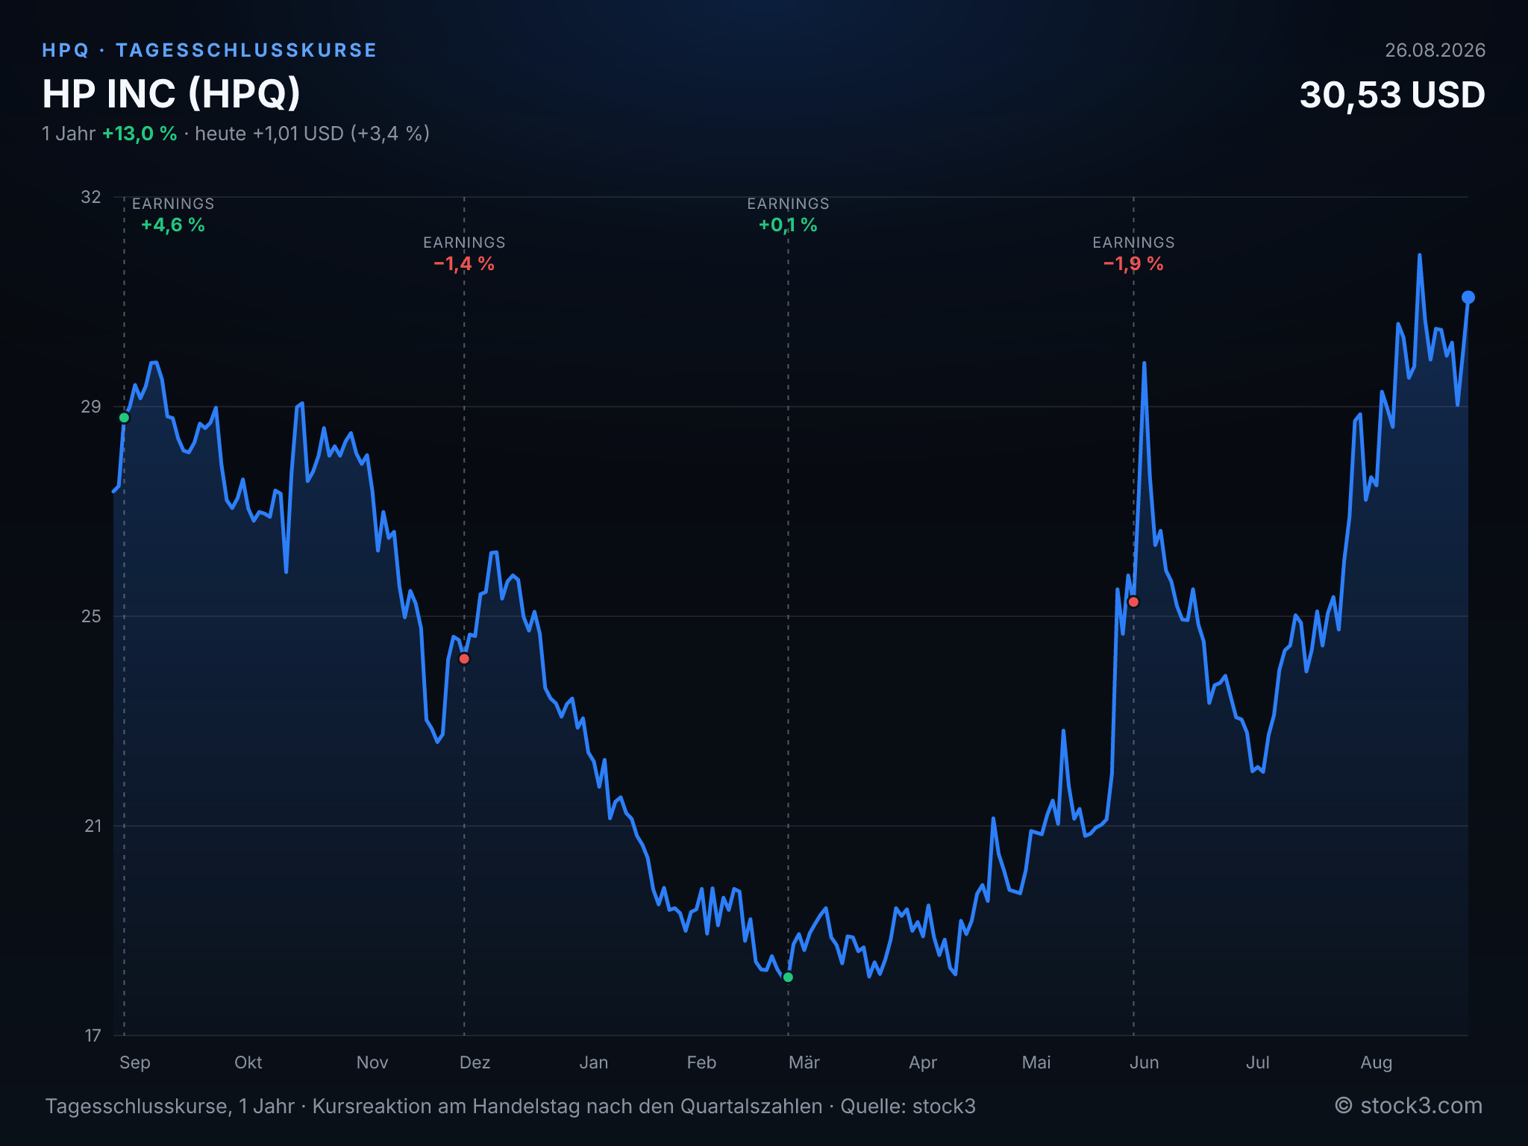Click the red earnings marker dot in December
1528x1146 pixels.
click(464, 659)
